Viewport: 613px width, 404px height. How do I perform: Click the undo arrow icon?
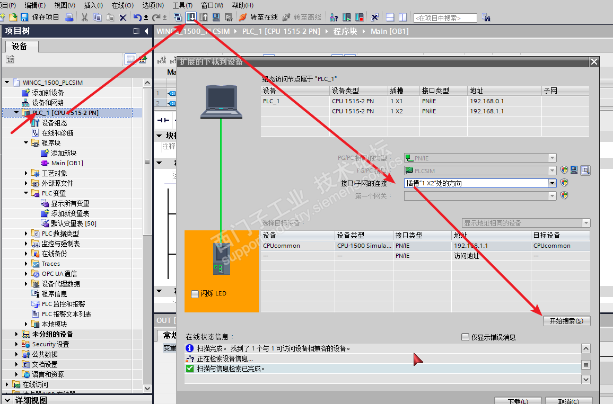point(137,17)
